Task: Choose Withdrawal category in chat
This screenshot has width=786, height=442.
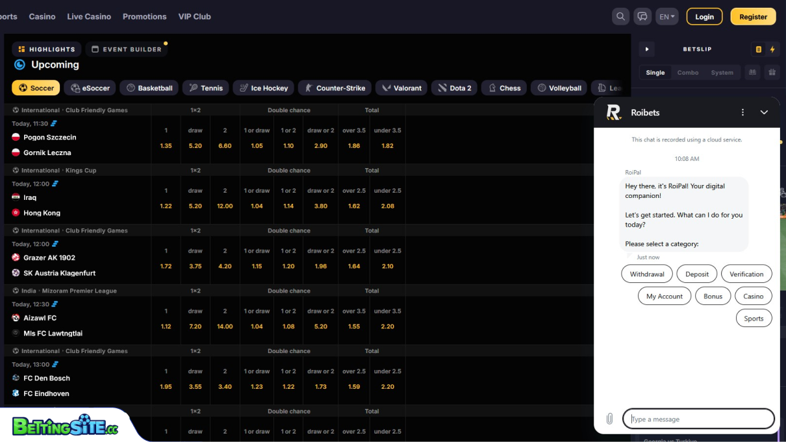Action: coord(647,274)
